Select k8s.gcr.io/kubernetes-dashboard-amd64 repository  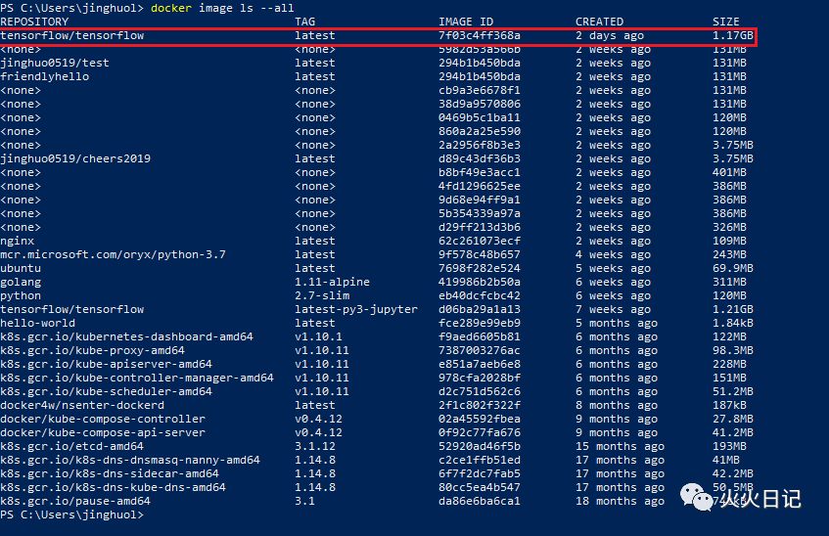tap(126, 336)
